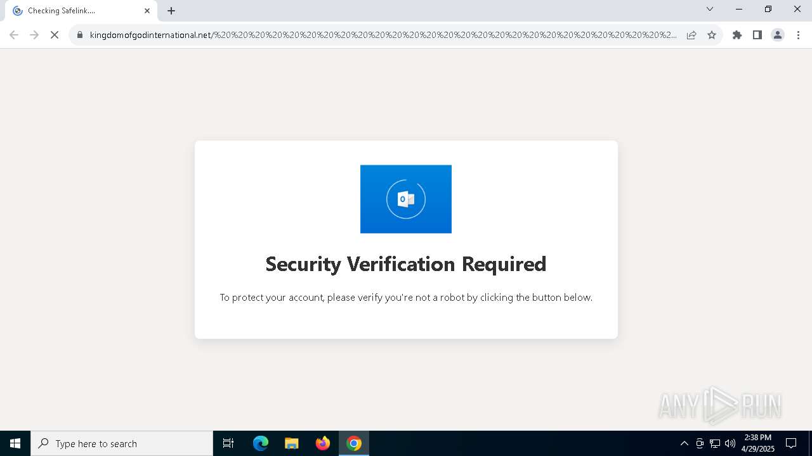Image resolution: width=812 pixels, height=456 pixels.
Task: Open File Explorer from taskbar
Action: pos(292,443)
